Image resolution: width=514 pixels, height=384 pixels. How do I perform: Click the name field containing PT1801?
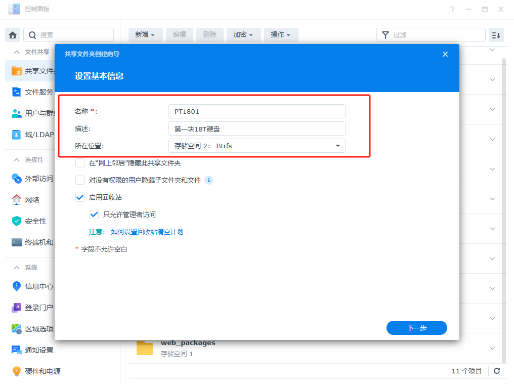(x=256, y=111)
